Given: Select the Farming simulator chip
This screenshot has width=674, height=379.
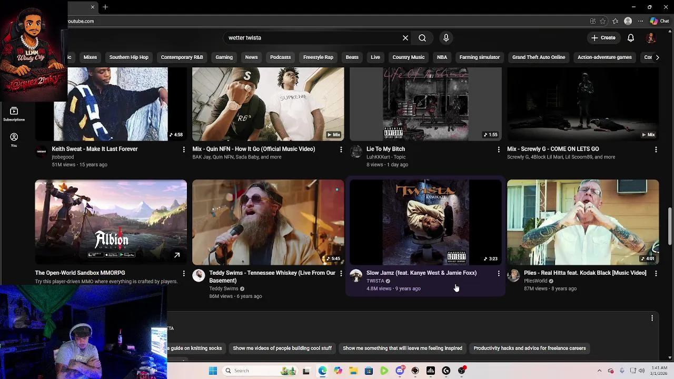Looking at the screenshot, I should tap(479, 57).
